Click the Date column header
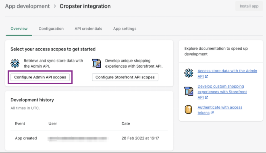Image resolution: width=266 pixels, height=153 pixels. pos(126,124)
